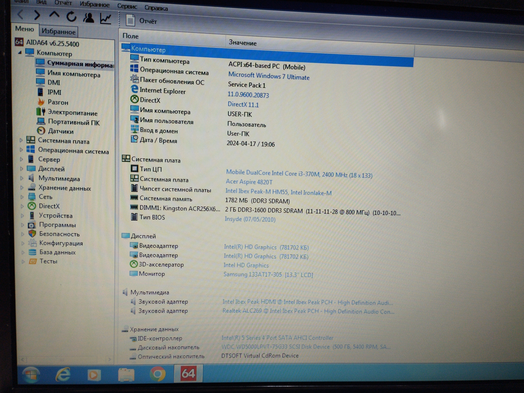
Task: Collapse the Компьютер tree node
Action: pyautogui.click(x=20, y=52)
